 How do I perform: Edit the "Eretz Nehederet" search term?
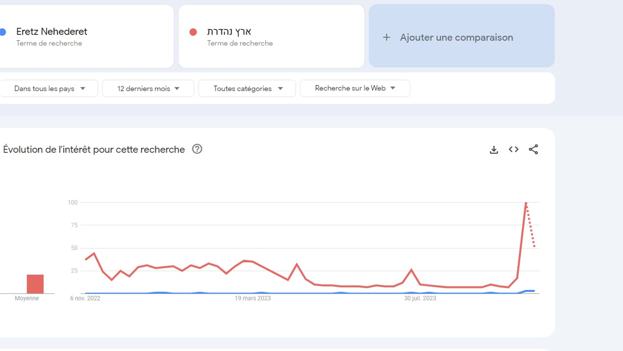tap(52, 32)
